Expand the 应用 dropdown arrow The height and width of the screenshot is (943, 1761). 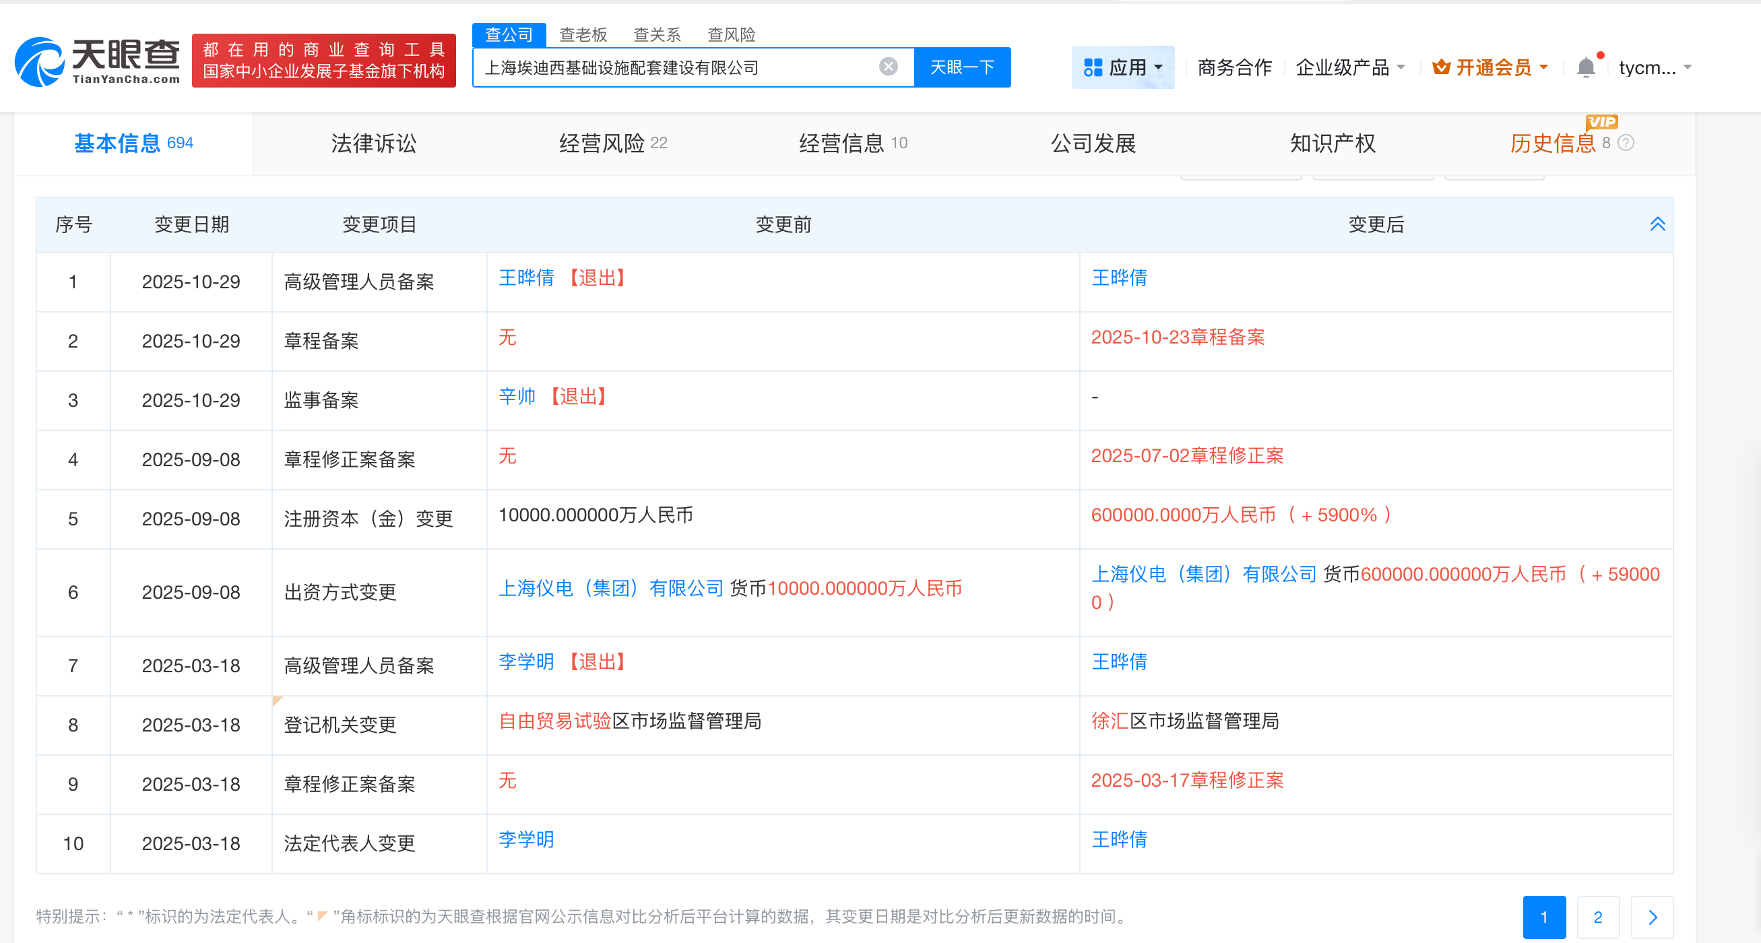coord(1158,67)
